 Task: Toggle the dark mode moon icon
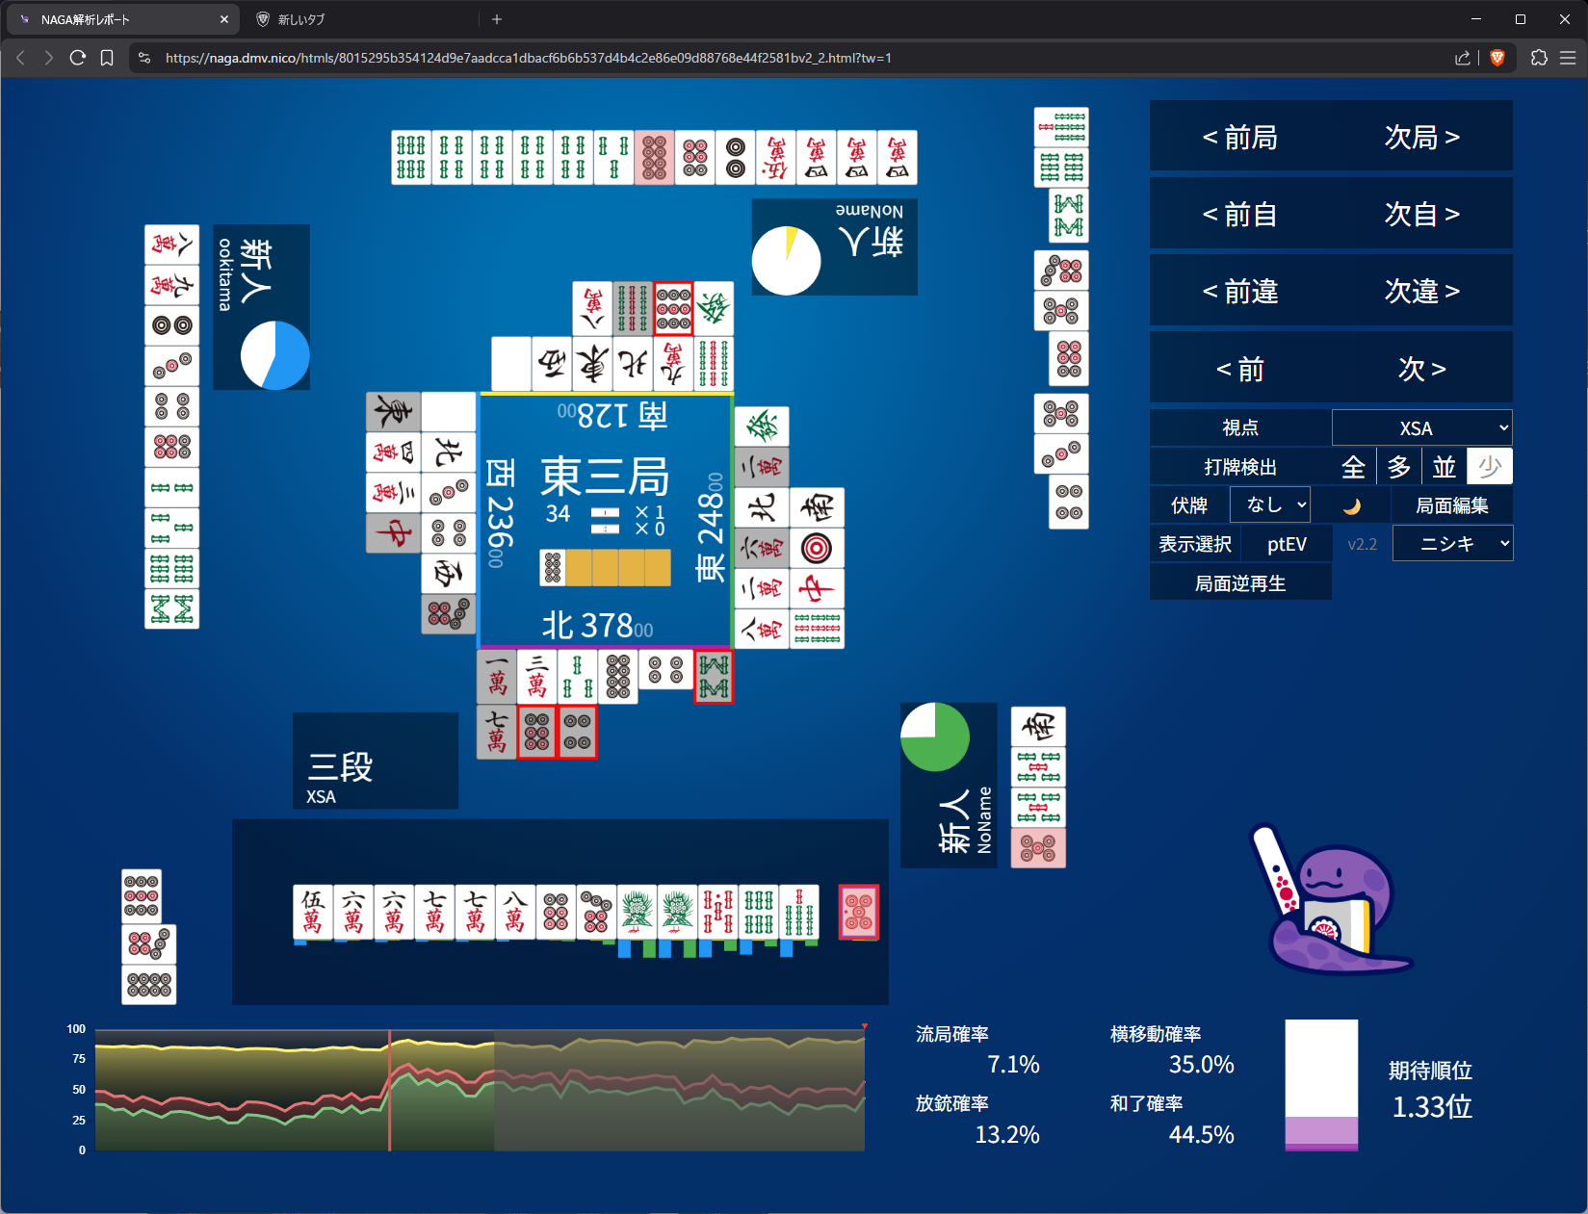(1352, 505)
